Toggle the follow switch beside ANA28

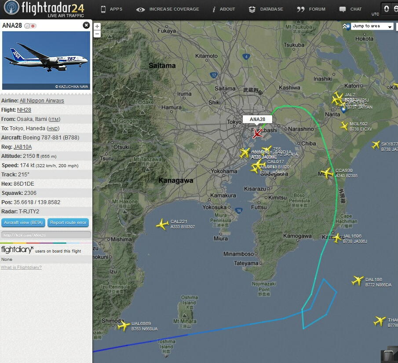point(30,26)
